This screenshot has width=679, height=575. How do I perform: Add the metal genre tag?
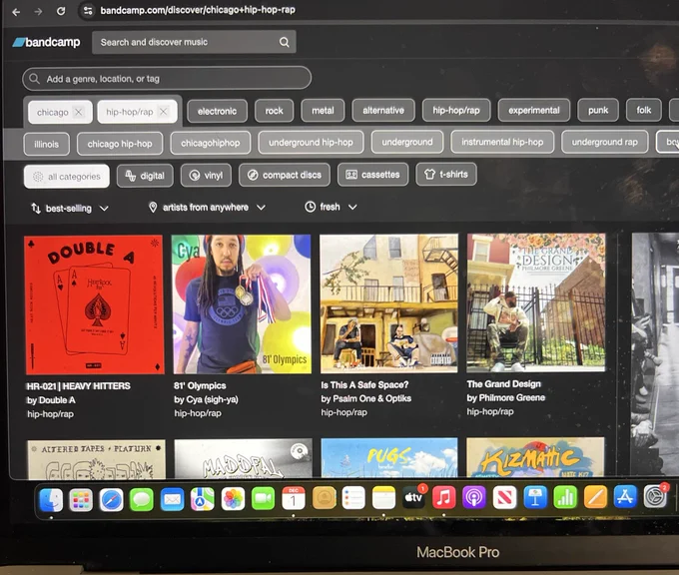pos(324,111)
